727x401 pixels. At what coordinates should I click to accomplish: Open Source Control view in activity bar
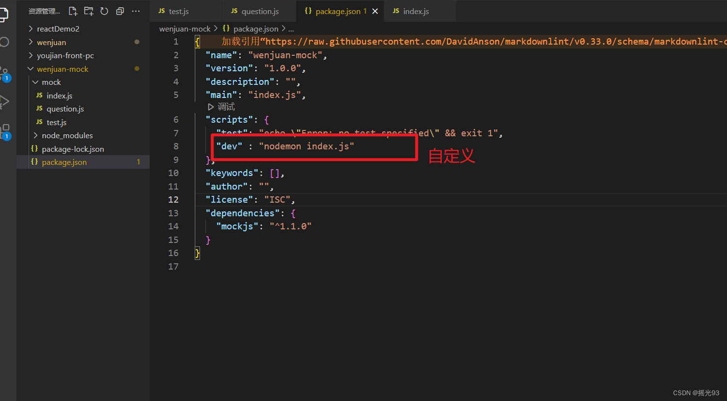coord(5,74)
